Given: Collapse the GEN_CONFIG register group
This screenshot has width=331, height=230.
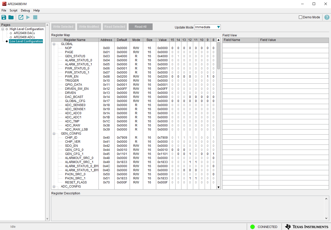Looking at the screenshot, I should [x=54, y=134].
